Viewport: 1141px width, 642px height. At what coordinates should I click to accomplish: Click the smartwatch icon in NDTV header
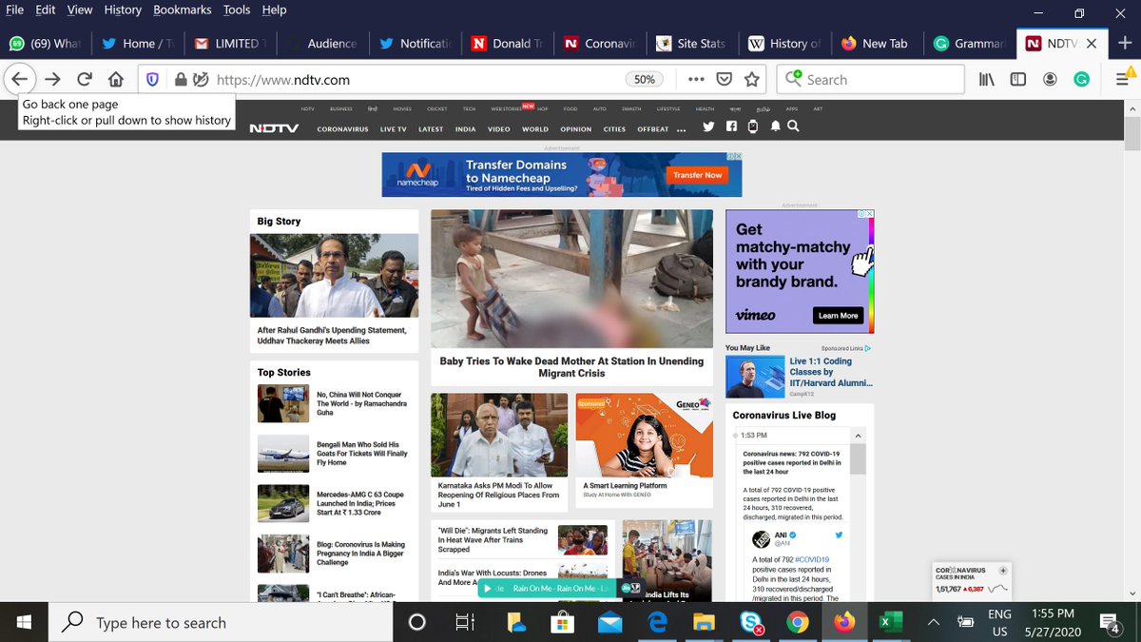753,126
